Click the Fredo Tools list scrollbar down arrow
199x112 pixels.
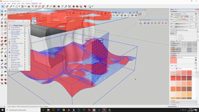tap(29, 68)
